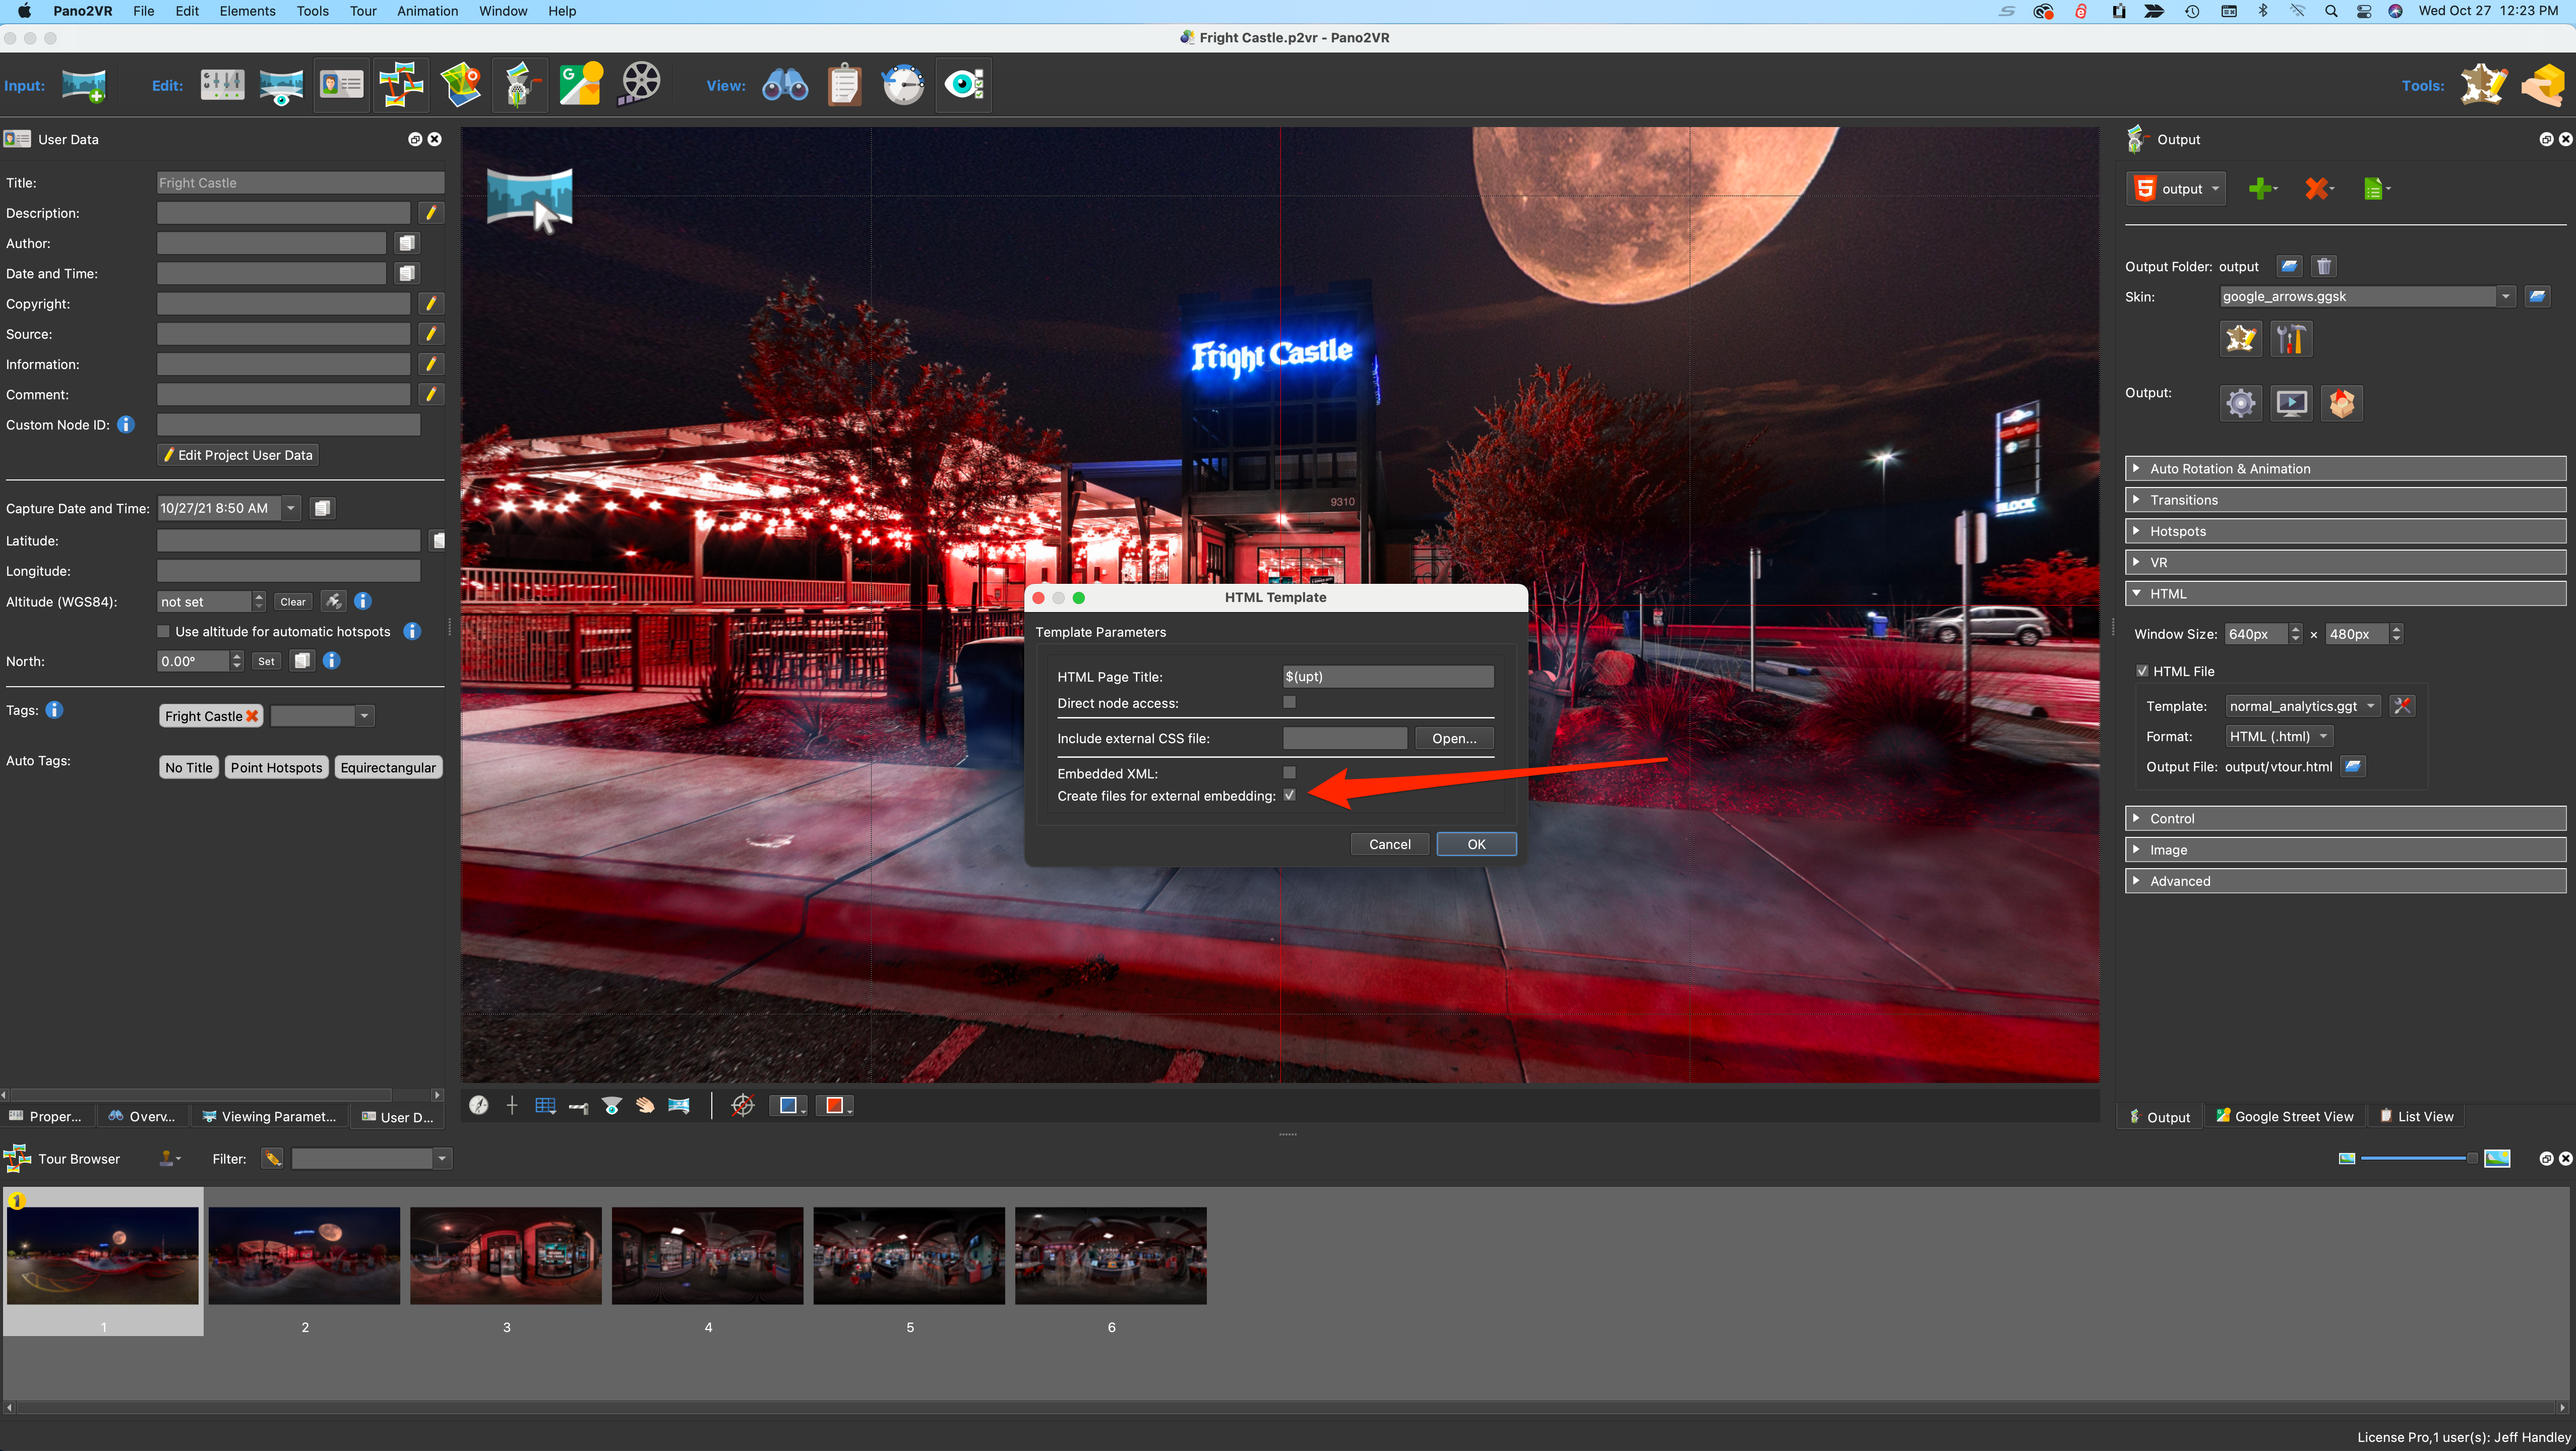Click the Clear altitude button
Image resolution: width=2576 pixels, height=1451 pixels.
293,602
